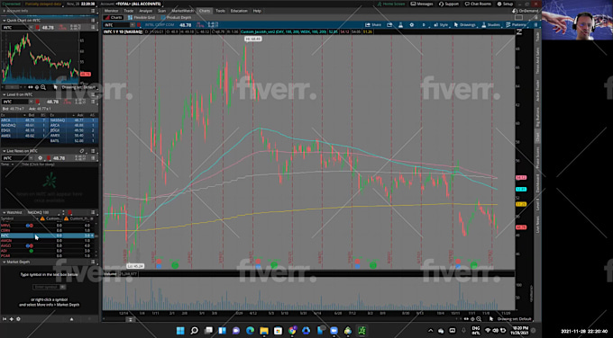The width and height of the screenshot is (613, 338).
Task: Switch to the Trade tab
Action: pos(128,11)
